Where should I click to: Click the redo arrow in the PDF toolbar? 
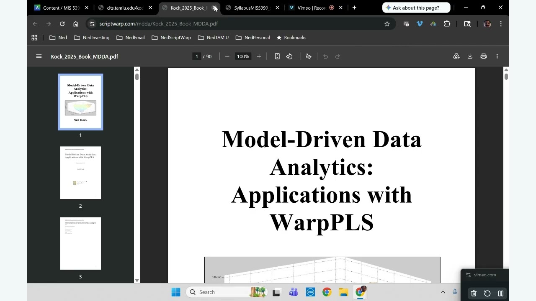click(x=338, y=56)
